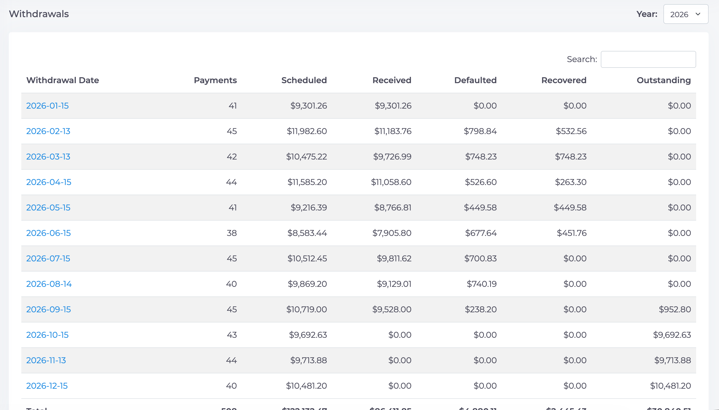The image size is (719, 410).
Task: Sort by Payments column header
Action: point(215,80)
